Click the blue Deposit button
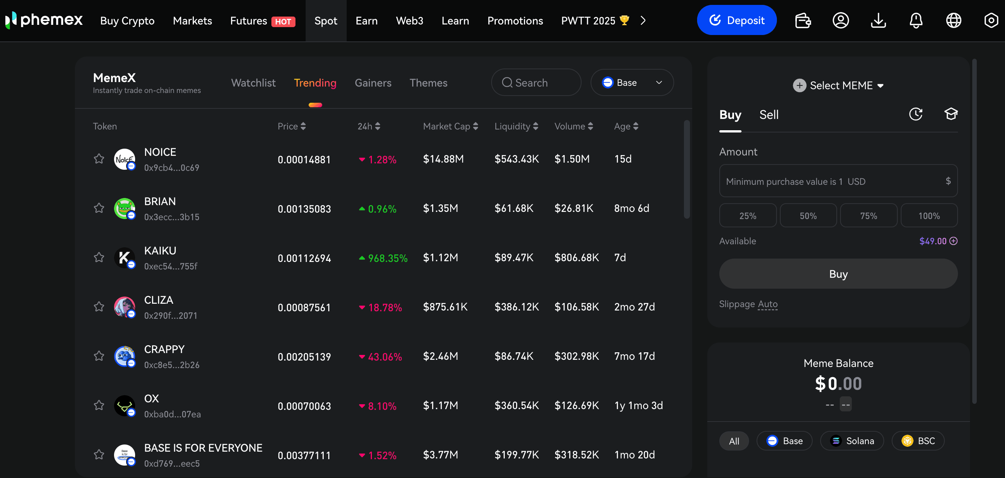1005x478 pixels. tap(737, 20)
